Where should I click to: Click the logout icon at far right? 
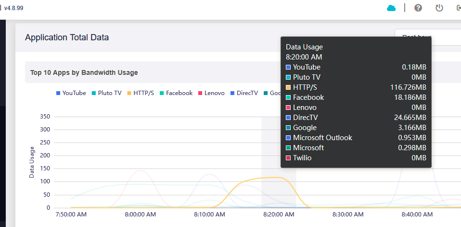point(459,8)
